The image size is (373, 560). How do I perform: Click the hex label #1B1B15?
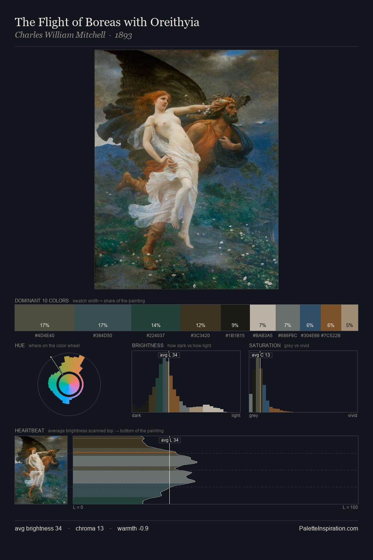pos(235,336)
